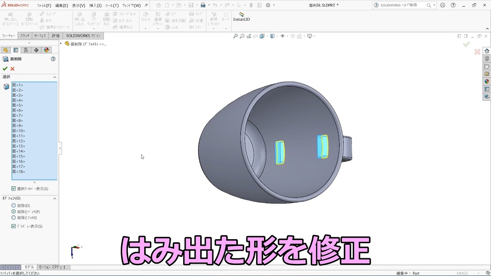Switch to the スケッチ tab
Screen dimensions: 491x276
[x=25, y=36]
